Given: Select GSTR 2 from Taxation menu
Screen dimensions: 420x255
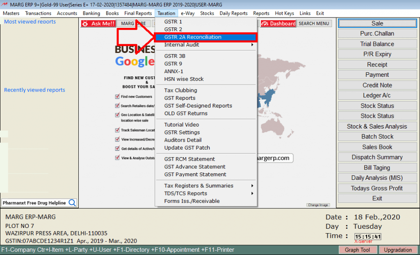Looking at the screenshot, I should (x=206, y=29).
